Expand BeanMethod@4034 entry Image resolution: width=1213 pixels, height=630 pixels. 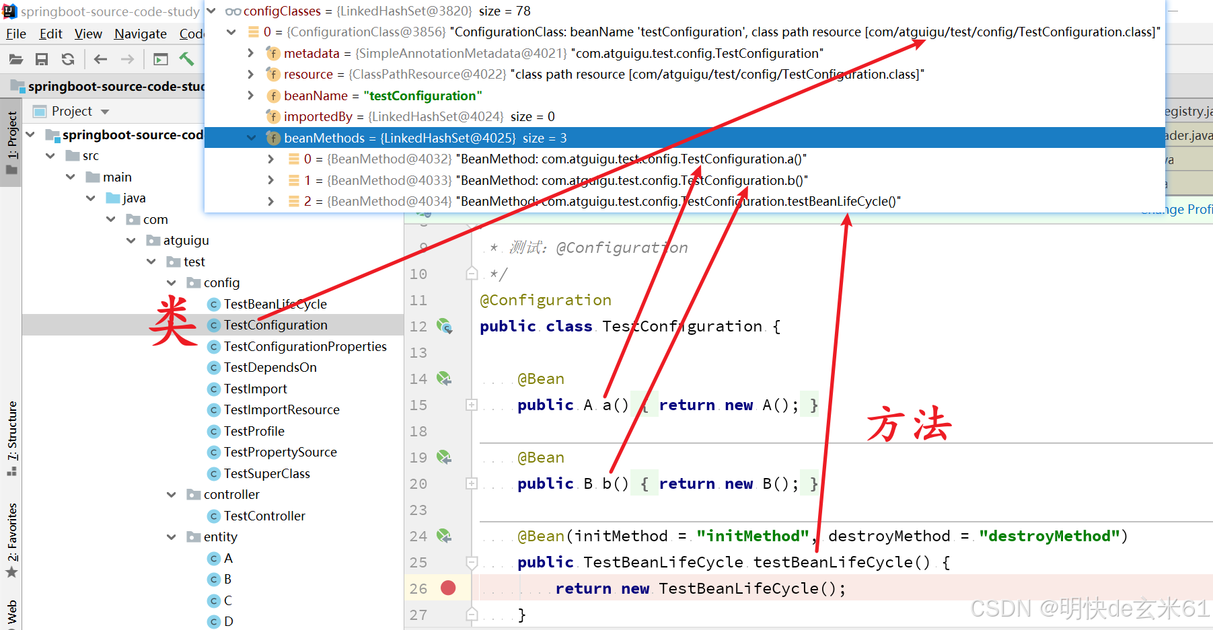(271, 201)
